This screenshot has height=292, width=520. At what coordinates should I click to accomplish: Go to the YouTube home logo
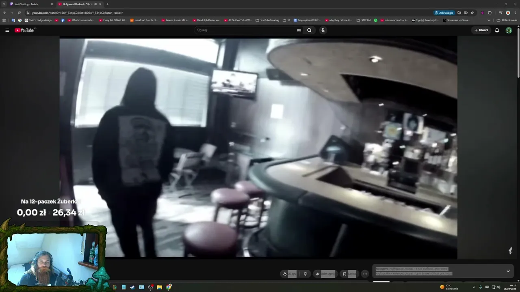25,30
